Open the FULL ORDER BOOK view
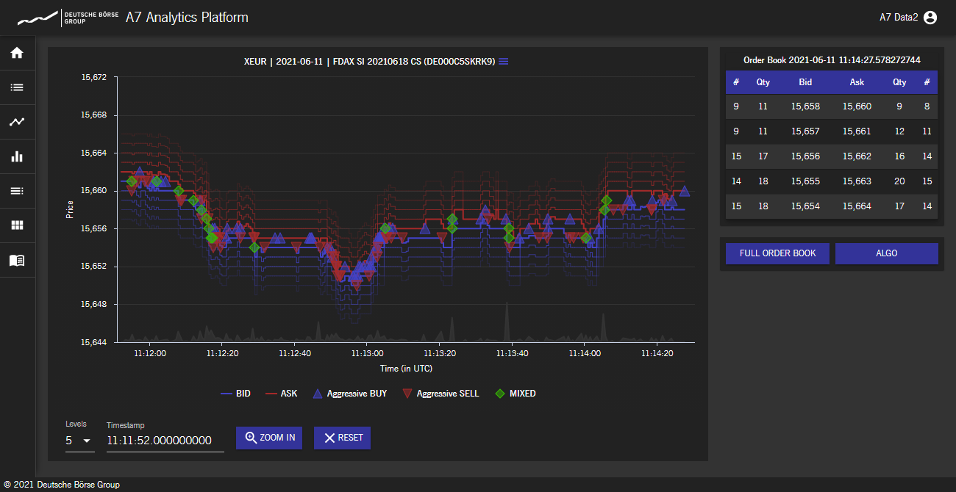Image resolution: width=956 pixels, height=492 pixels. (777, 253)
